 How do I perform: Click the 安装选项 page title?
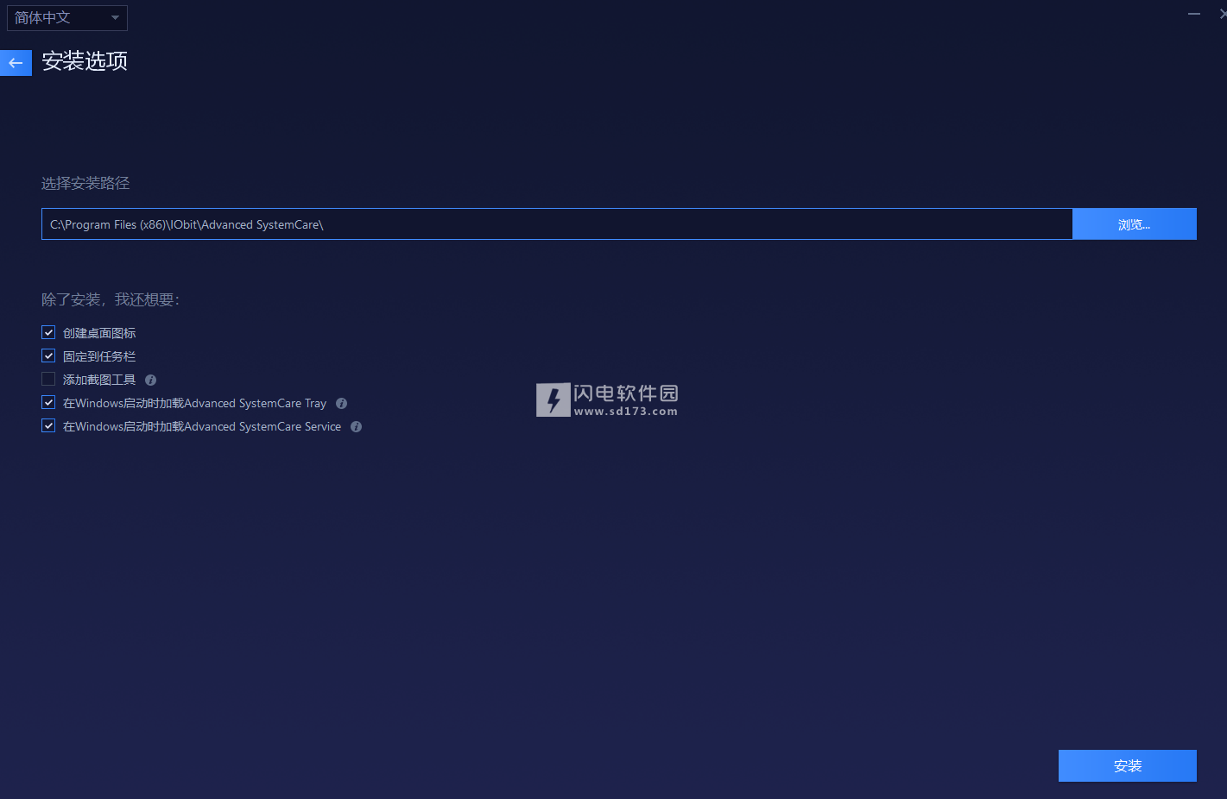[x=85, y=61]
